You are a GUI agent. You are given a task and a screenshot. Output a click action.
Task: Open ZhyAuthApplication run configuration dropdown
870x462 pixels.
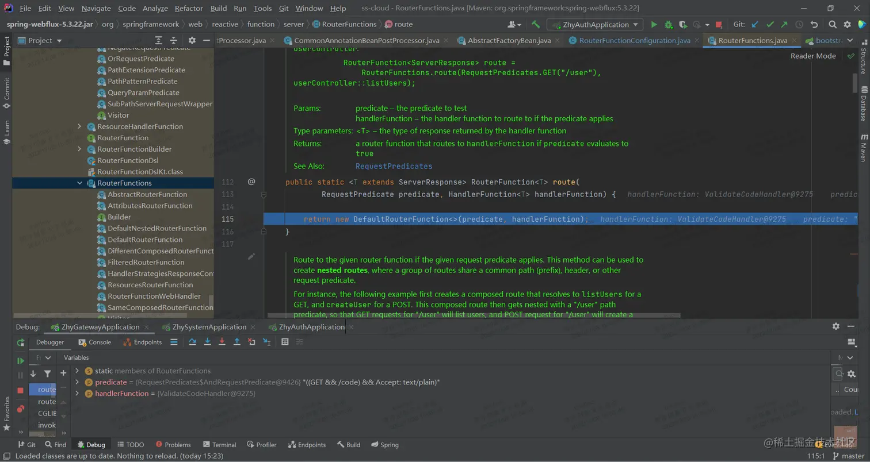click(595, 25)
